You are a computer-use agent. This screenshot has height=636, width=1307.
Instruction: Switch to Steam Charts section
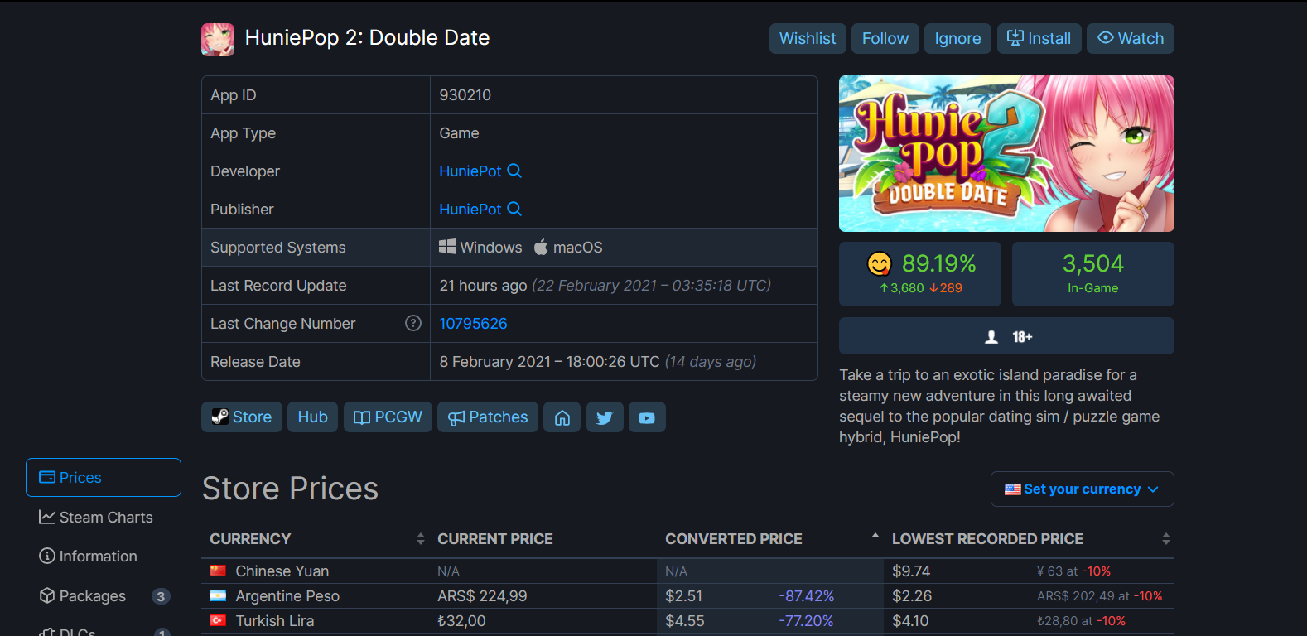pyautogui.click(x=104, y=518)
